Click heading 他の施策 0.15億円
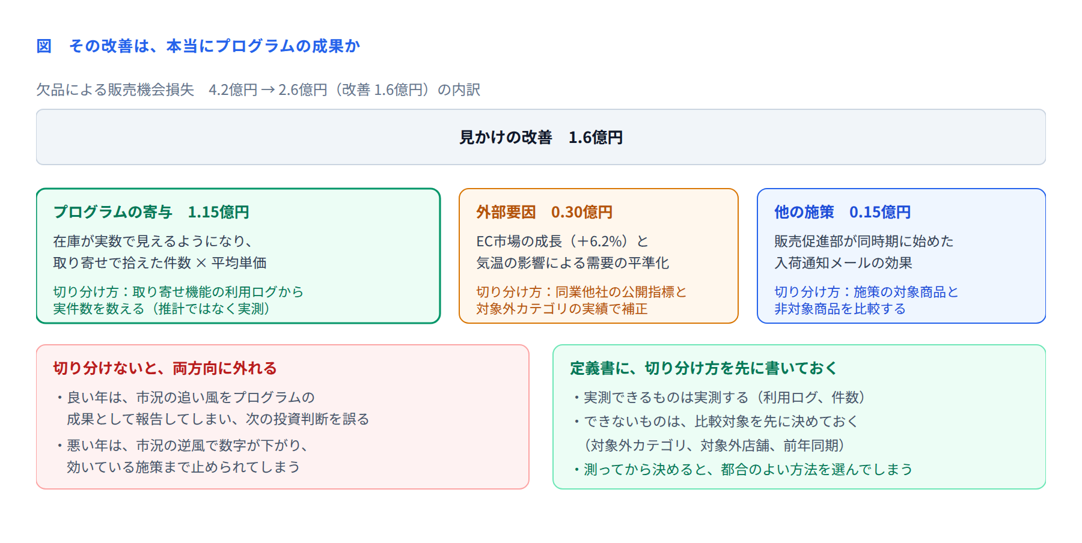The width and height of the screenshot is (1082, 543). 843,212
